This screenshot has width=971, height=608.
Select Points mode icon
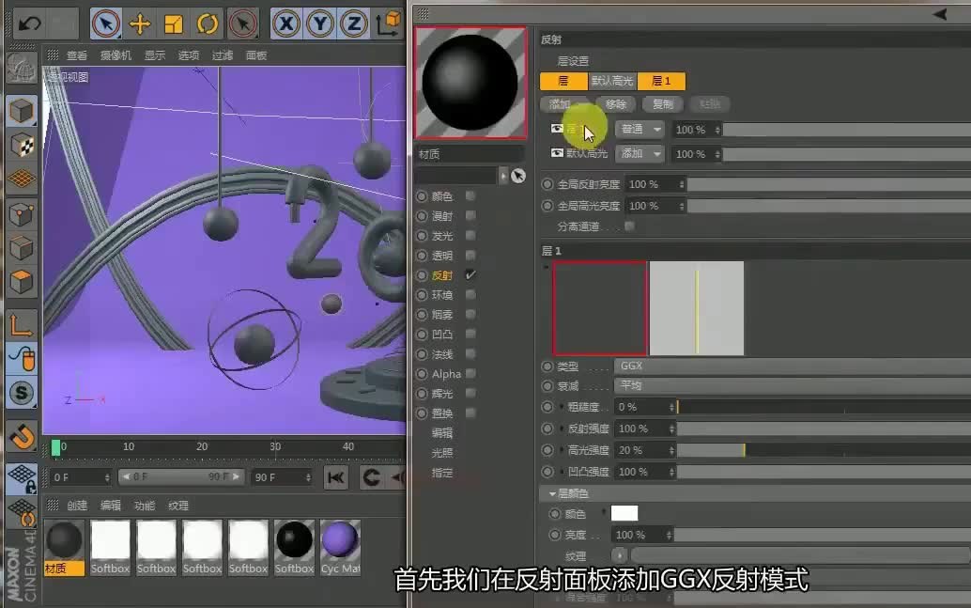pos(22,215)
